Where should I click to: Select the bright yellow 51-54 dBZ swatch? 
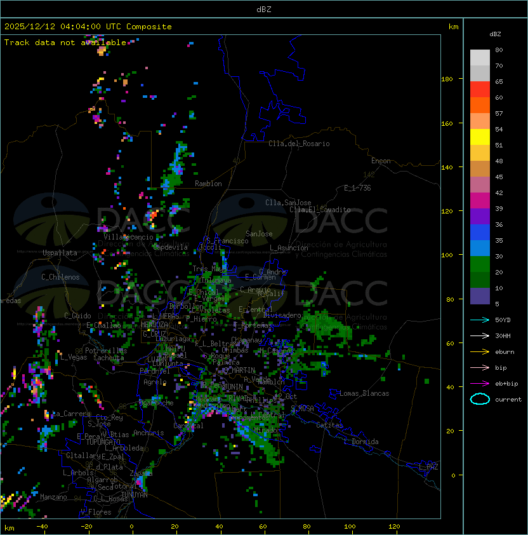(x=480, y=137)
